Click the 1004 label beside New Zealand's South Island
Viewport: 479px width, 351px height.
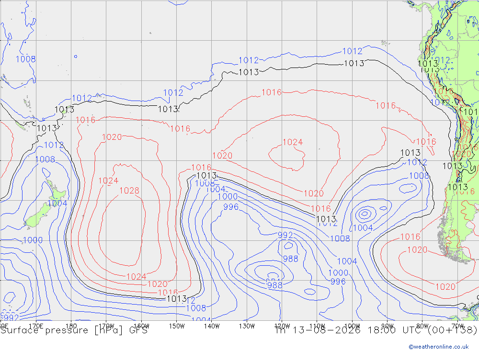tap(57, 203)
